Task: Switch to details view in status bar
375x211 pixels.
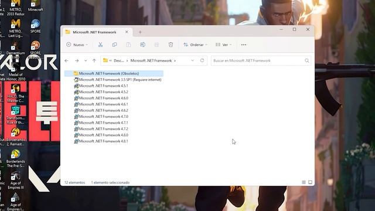Action: click(x=304, y=182)
